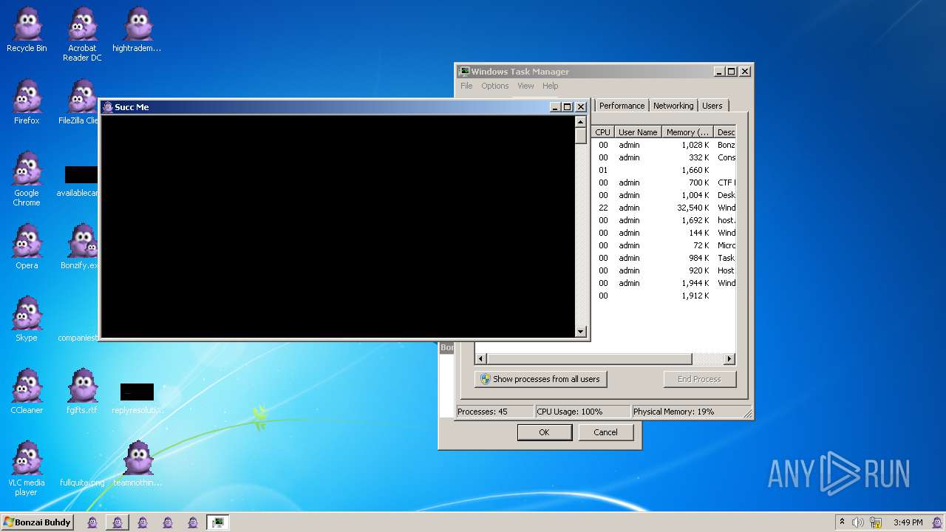Select the process row using 1,944 K
946x532 pixels.
[664, 283]
